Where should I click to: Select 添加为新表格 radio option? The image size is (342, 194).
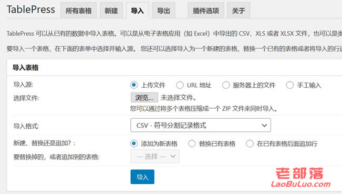coord(134,143)
